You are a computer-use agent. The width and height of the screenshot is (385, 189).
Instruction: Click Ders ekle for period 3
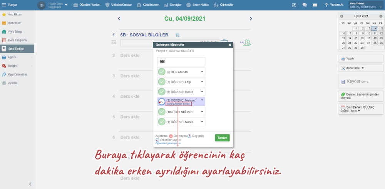click(130, 76)
